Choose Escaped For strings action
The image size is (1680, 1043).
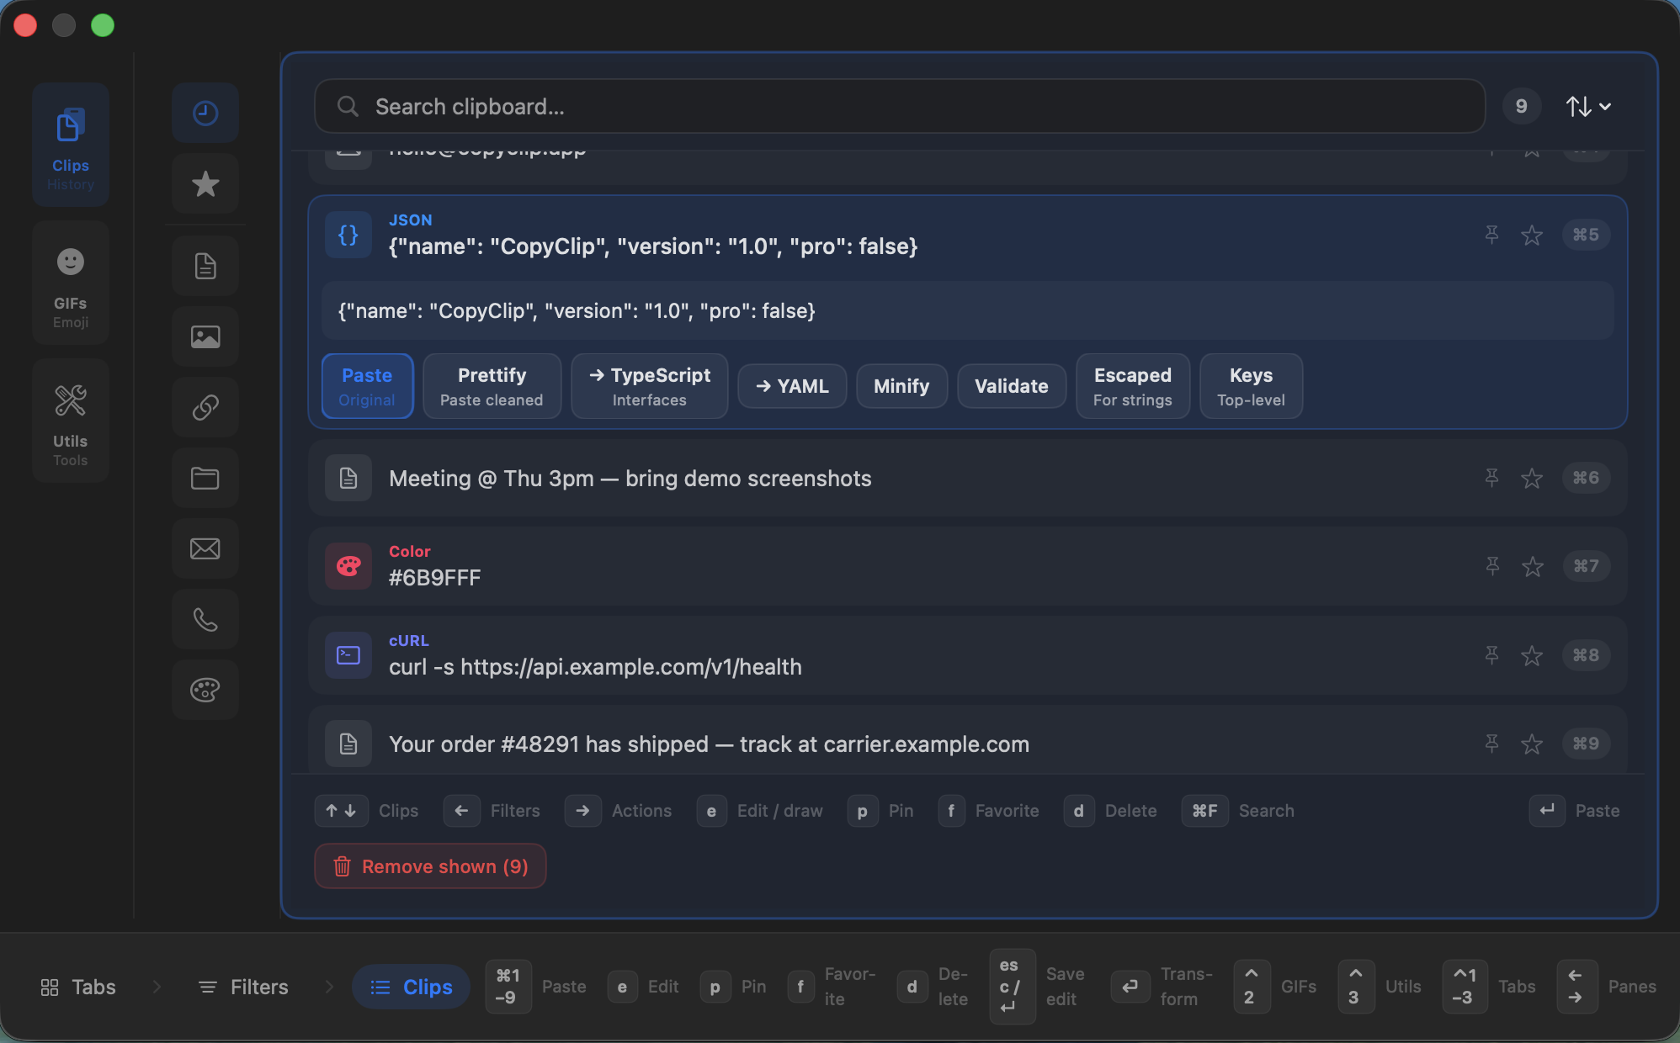click(1133, 386)
